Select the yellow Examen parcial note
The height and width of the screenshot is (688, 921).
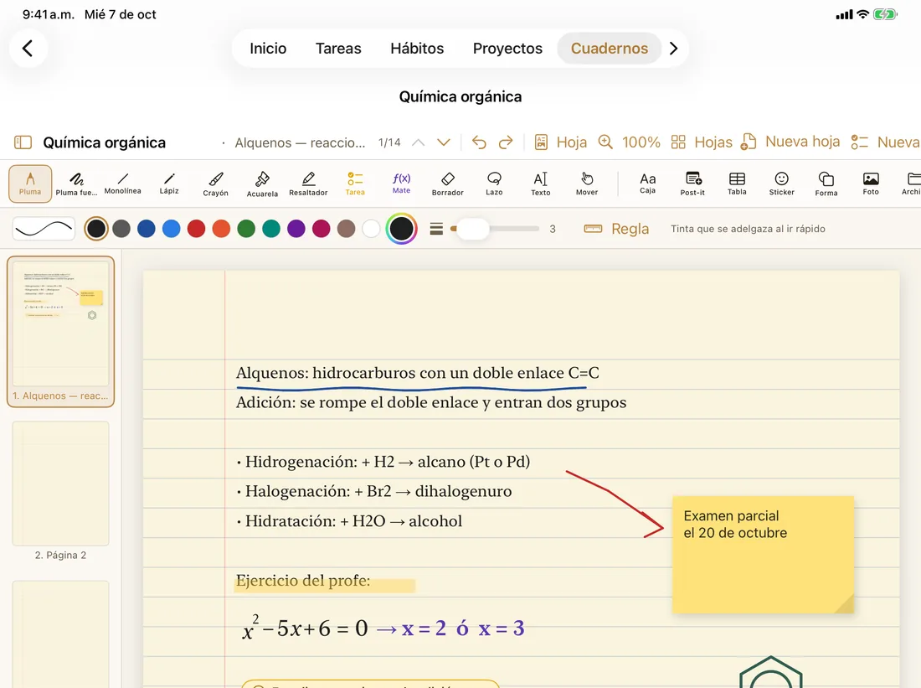tap(763, 555)
